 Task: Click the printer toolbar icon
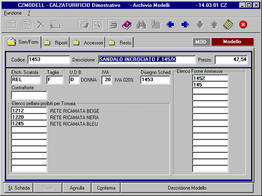[x=84, y=25]
